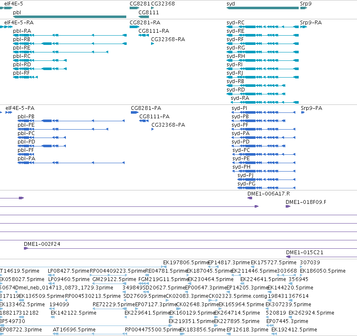Select BAC end DME1-006A17.R
Viewport: 357px width, 336px height.
pos(268,194)
